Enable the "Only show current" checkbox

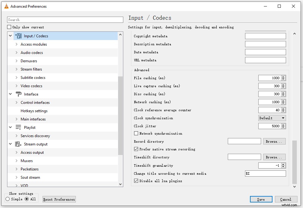[x=9, y=27]
